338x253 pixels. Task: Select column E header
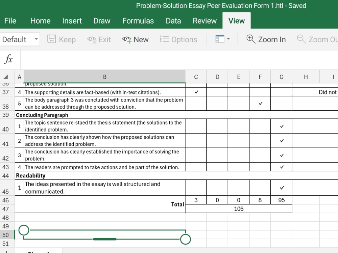click(x=239, y=77)
